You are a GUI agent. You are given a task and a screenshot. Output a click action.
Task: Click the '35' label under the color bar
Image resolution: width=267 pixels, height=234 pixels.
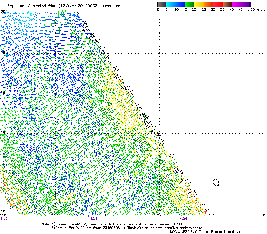[222, 10]
